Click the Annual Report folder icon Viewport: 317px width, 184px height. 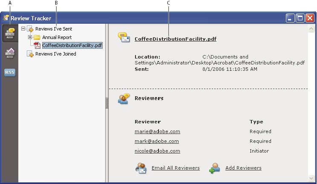[37, 37]
